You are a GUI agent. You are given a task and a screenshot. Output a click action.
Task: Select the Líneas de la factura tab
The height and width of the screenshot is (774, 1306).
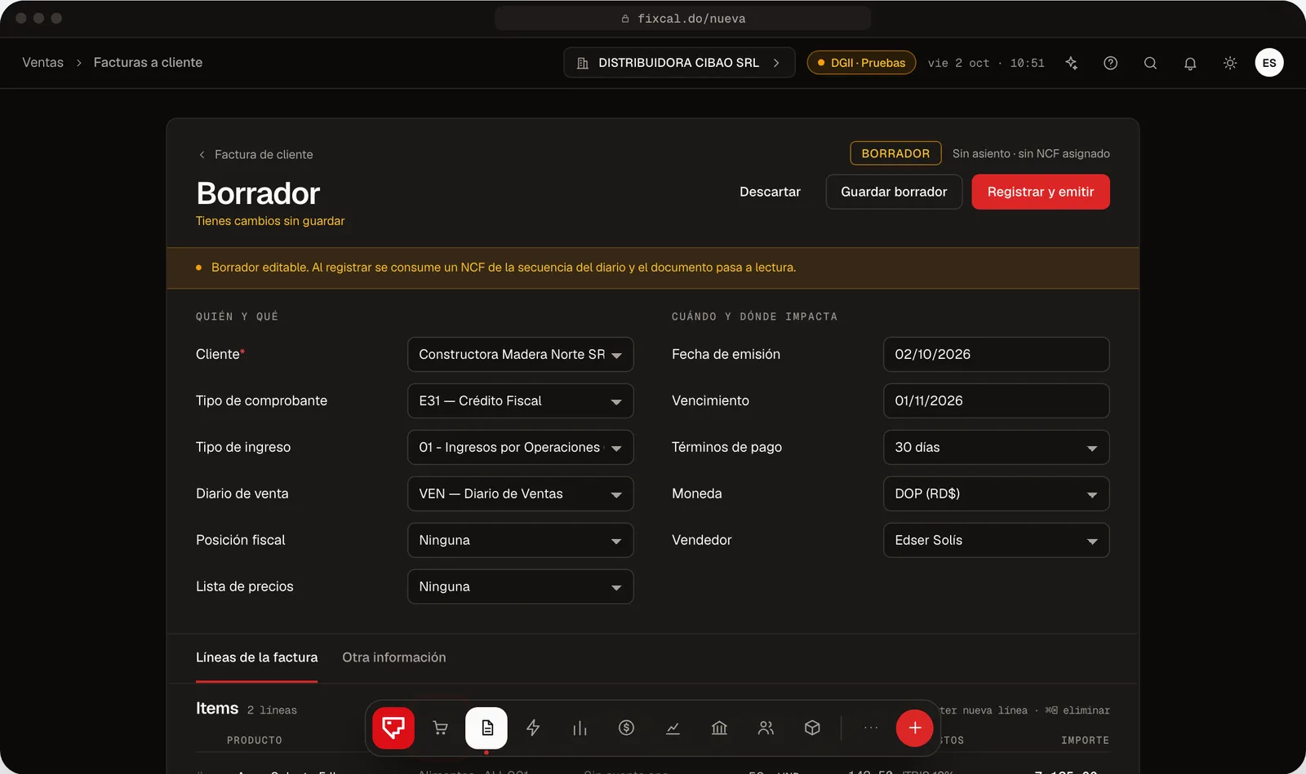click(256, 657)
